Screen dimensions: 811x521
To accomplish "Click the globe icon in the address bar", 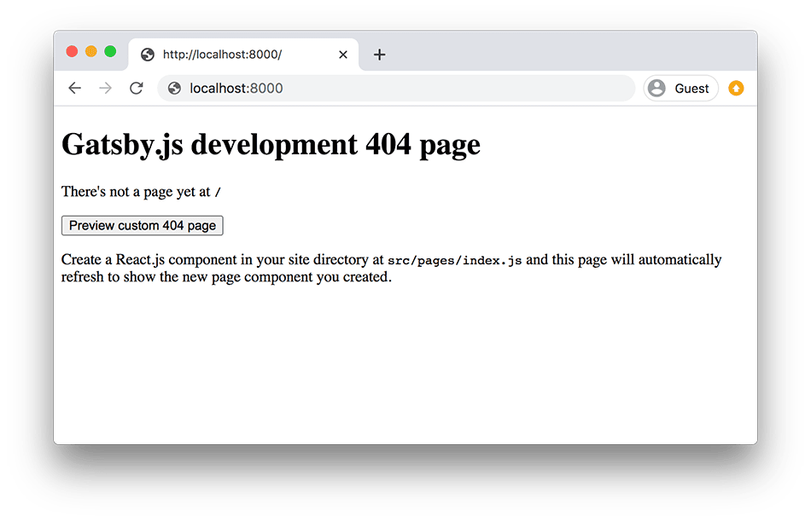I will [175, 89].
